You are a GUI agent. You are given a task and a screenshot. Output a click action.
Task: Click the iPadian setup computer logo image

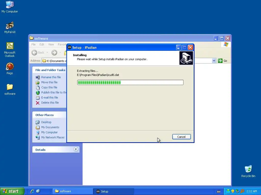pos(186,58)
